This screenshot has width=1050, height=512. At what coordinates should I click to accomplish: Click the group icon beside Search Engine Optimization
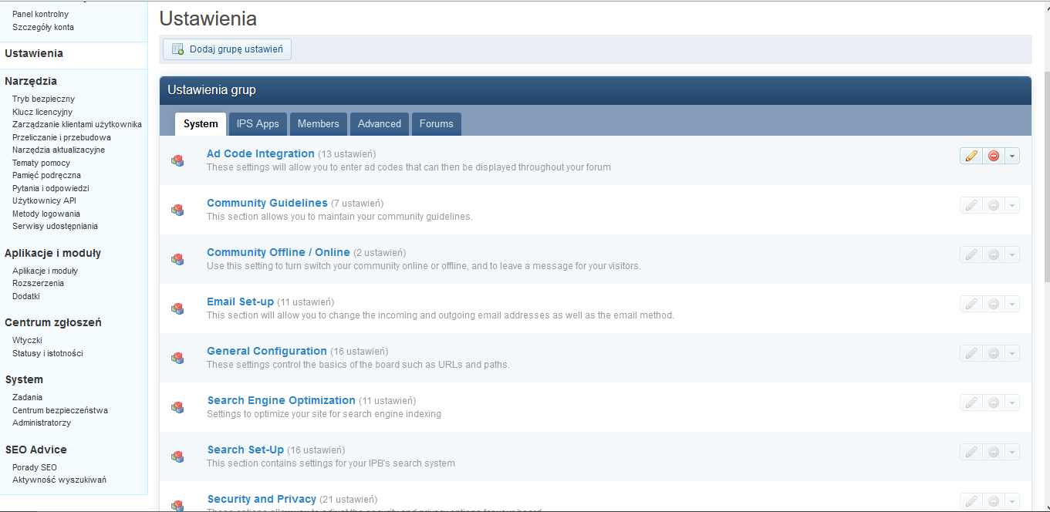pyautogui.click(x=177, y=407)
